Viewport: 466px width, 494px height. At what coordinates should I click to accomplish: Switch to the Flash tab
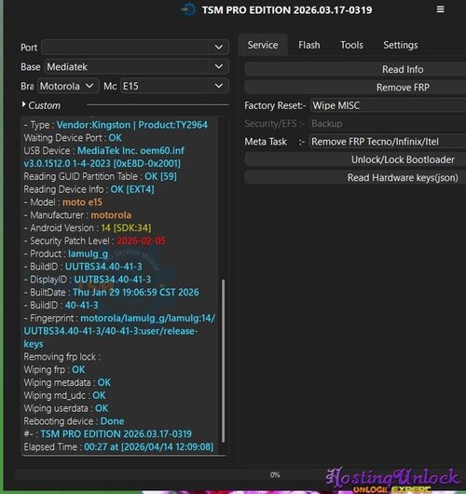[x=309, y=45]
